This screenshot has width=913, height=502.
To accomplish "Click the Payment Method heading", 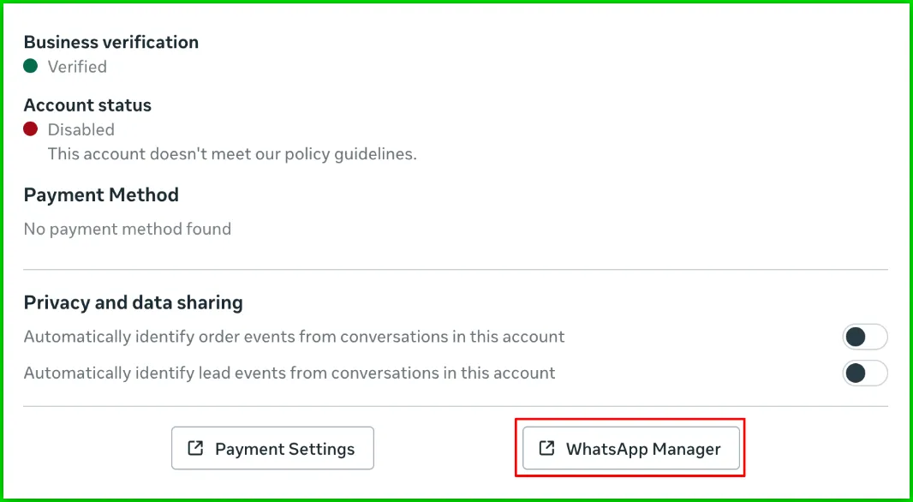I will click(101, 194).
